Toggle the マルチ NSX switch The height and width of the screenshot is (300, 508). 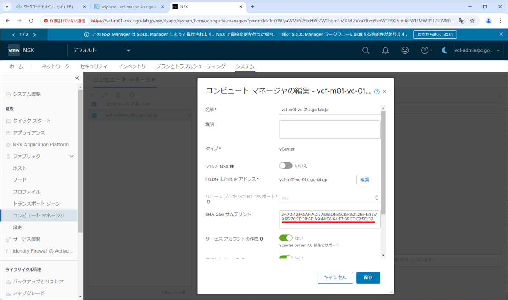coord(286,165)
